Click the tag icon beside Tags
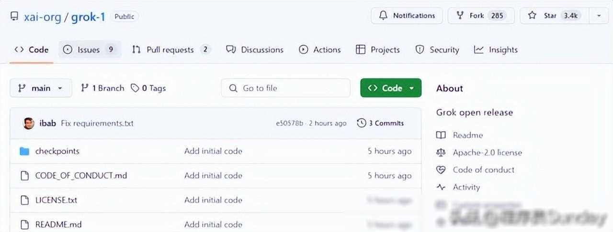This screenshot has height=232, width=613. (x=135, y=88)
